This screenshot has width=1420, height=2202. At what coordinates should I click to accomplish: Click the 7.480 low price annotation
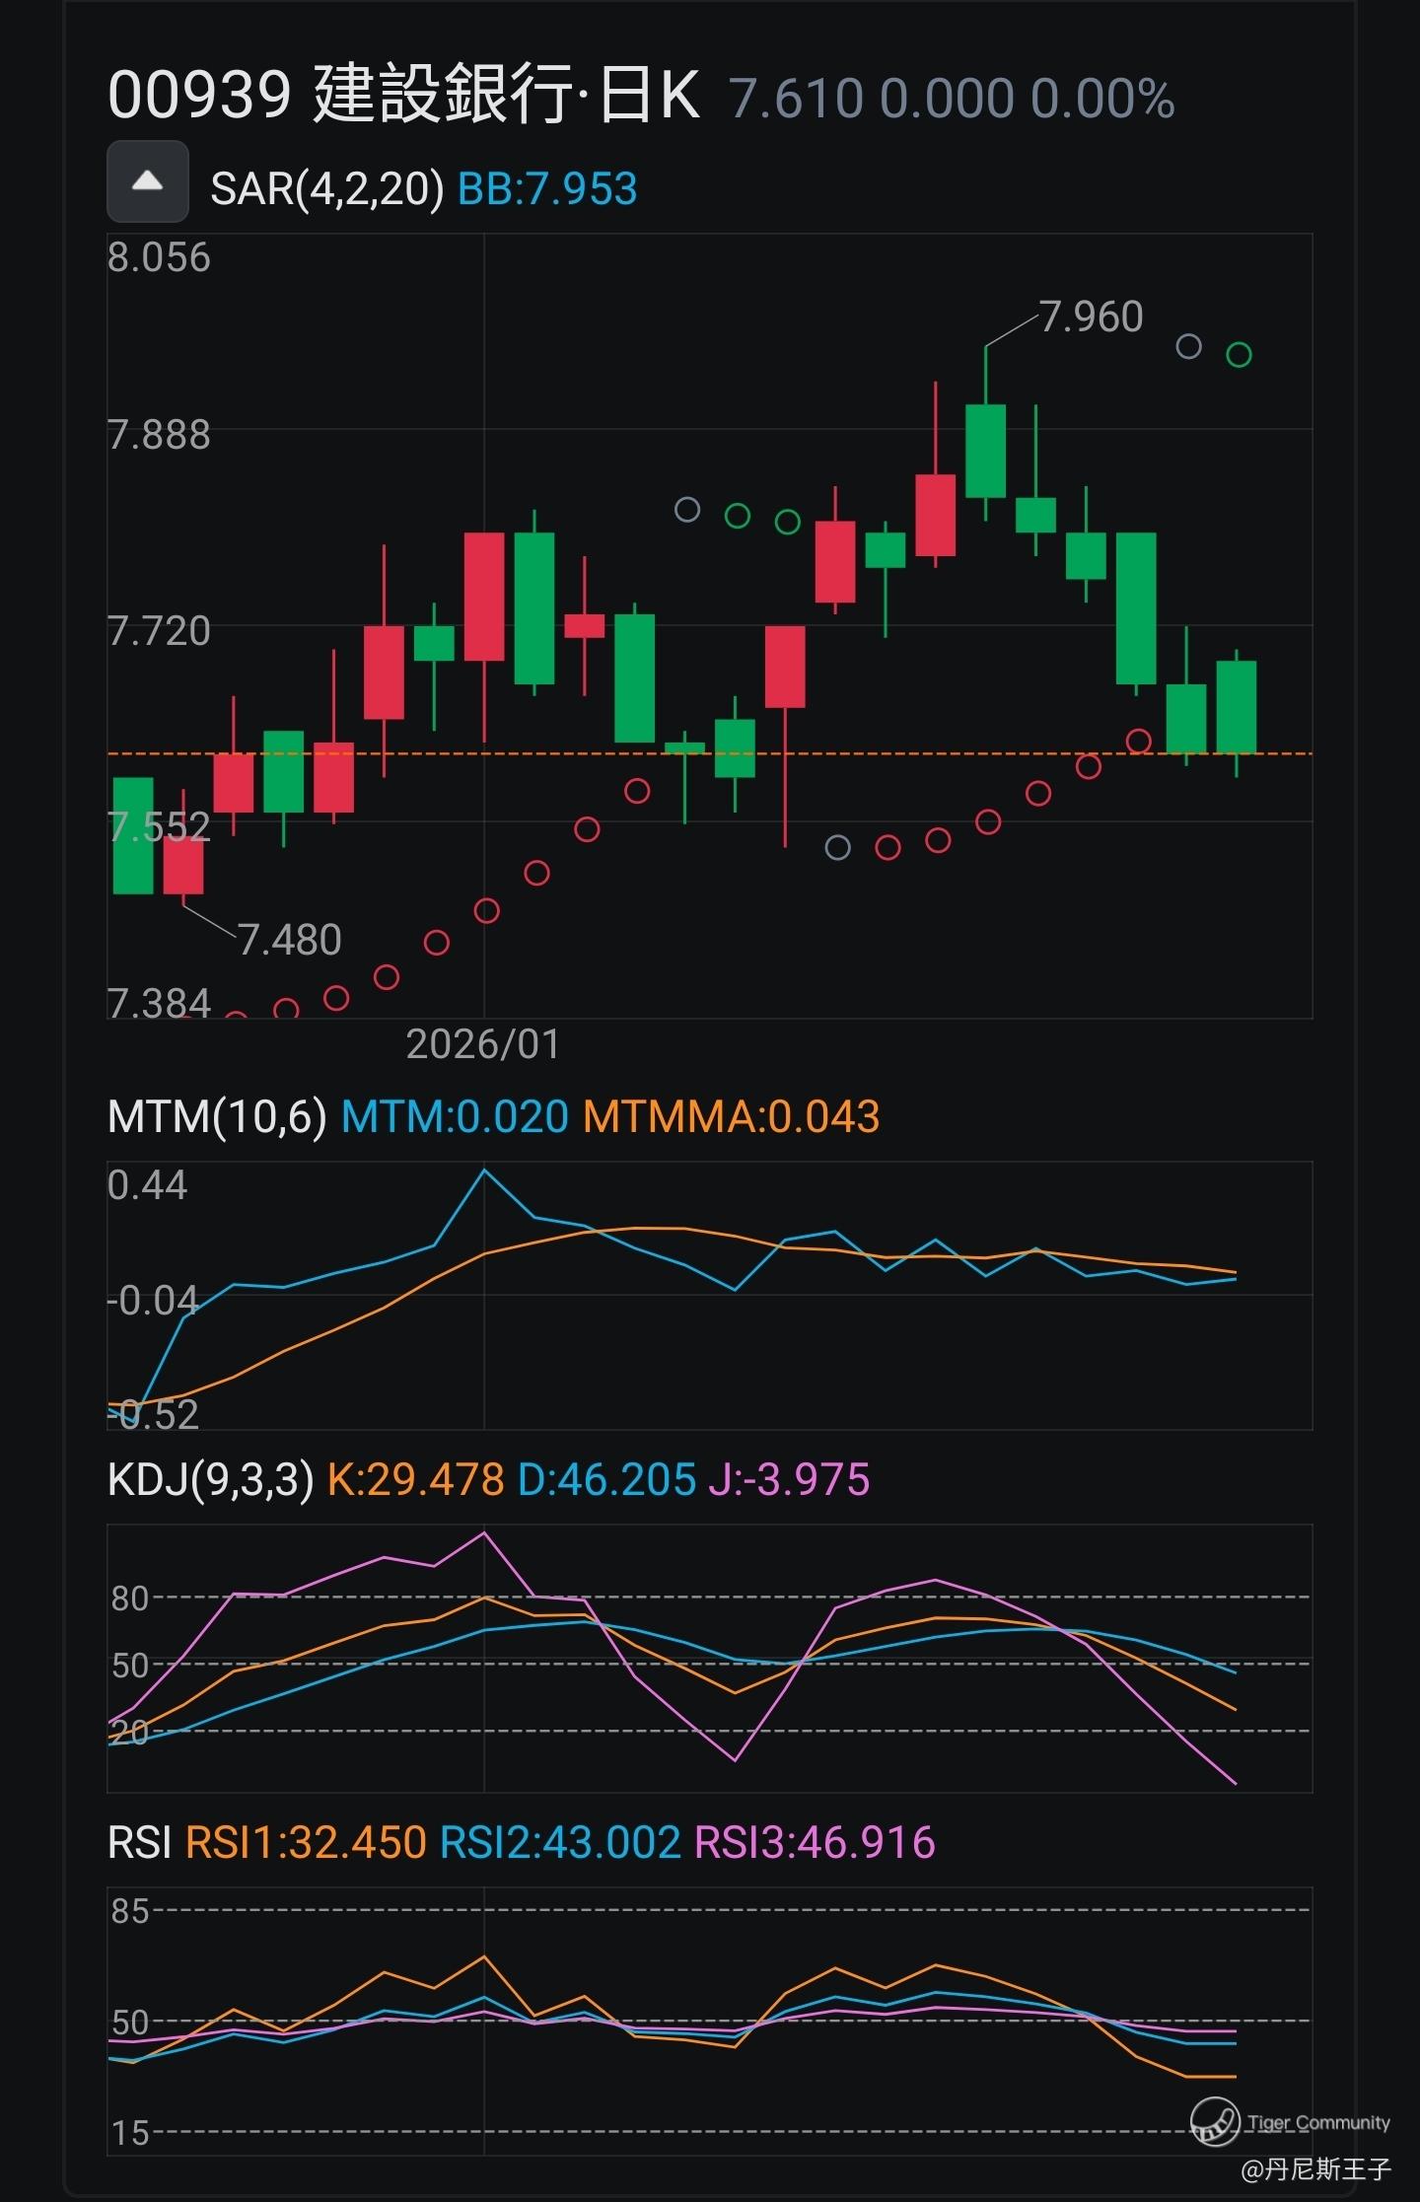pyautogui.click(x=290, y=940)
